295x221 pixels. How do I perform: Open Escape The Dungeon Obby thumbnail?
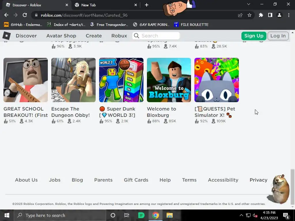tap(73, 80)
